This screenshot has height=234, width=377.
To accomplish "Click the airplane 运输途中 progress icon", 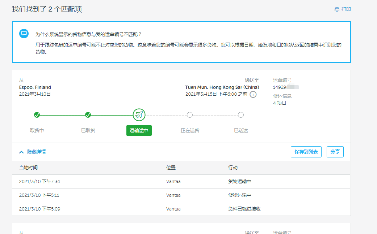I will (x=139, y=115).
